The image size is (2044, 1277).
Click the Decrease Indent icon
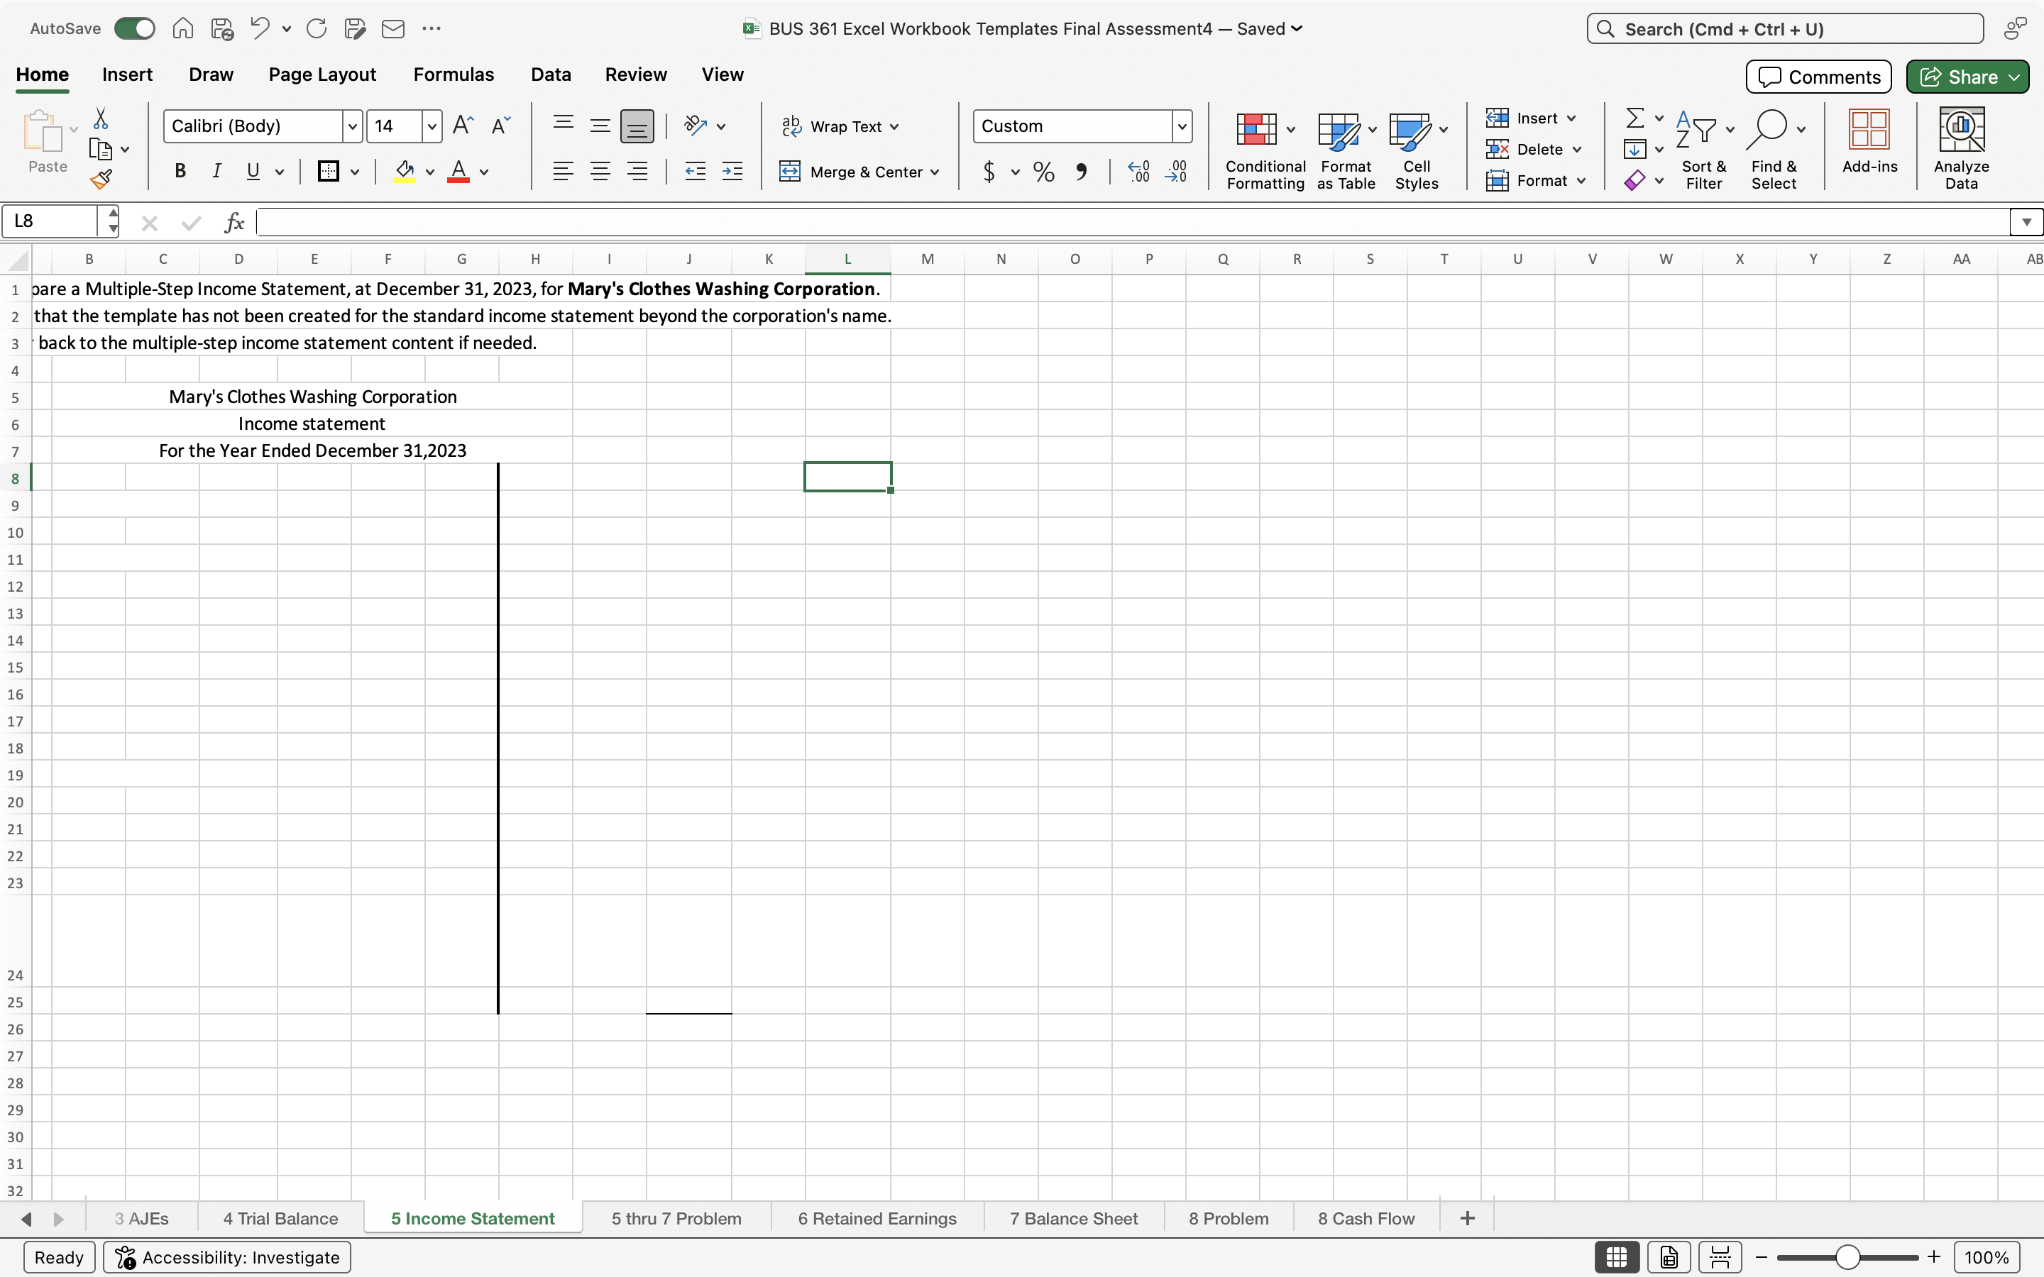point(694,172)
